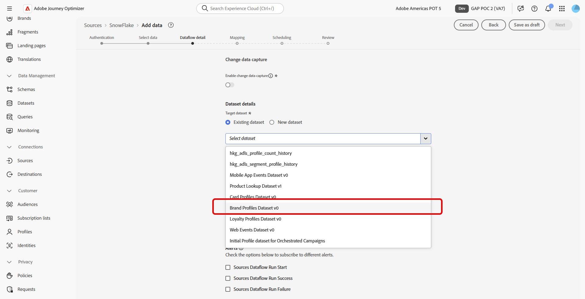The height and width of the screenshot is (299, 585).
Task: Select the Existing dataset radio button
Action: (x=228, y=122)
